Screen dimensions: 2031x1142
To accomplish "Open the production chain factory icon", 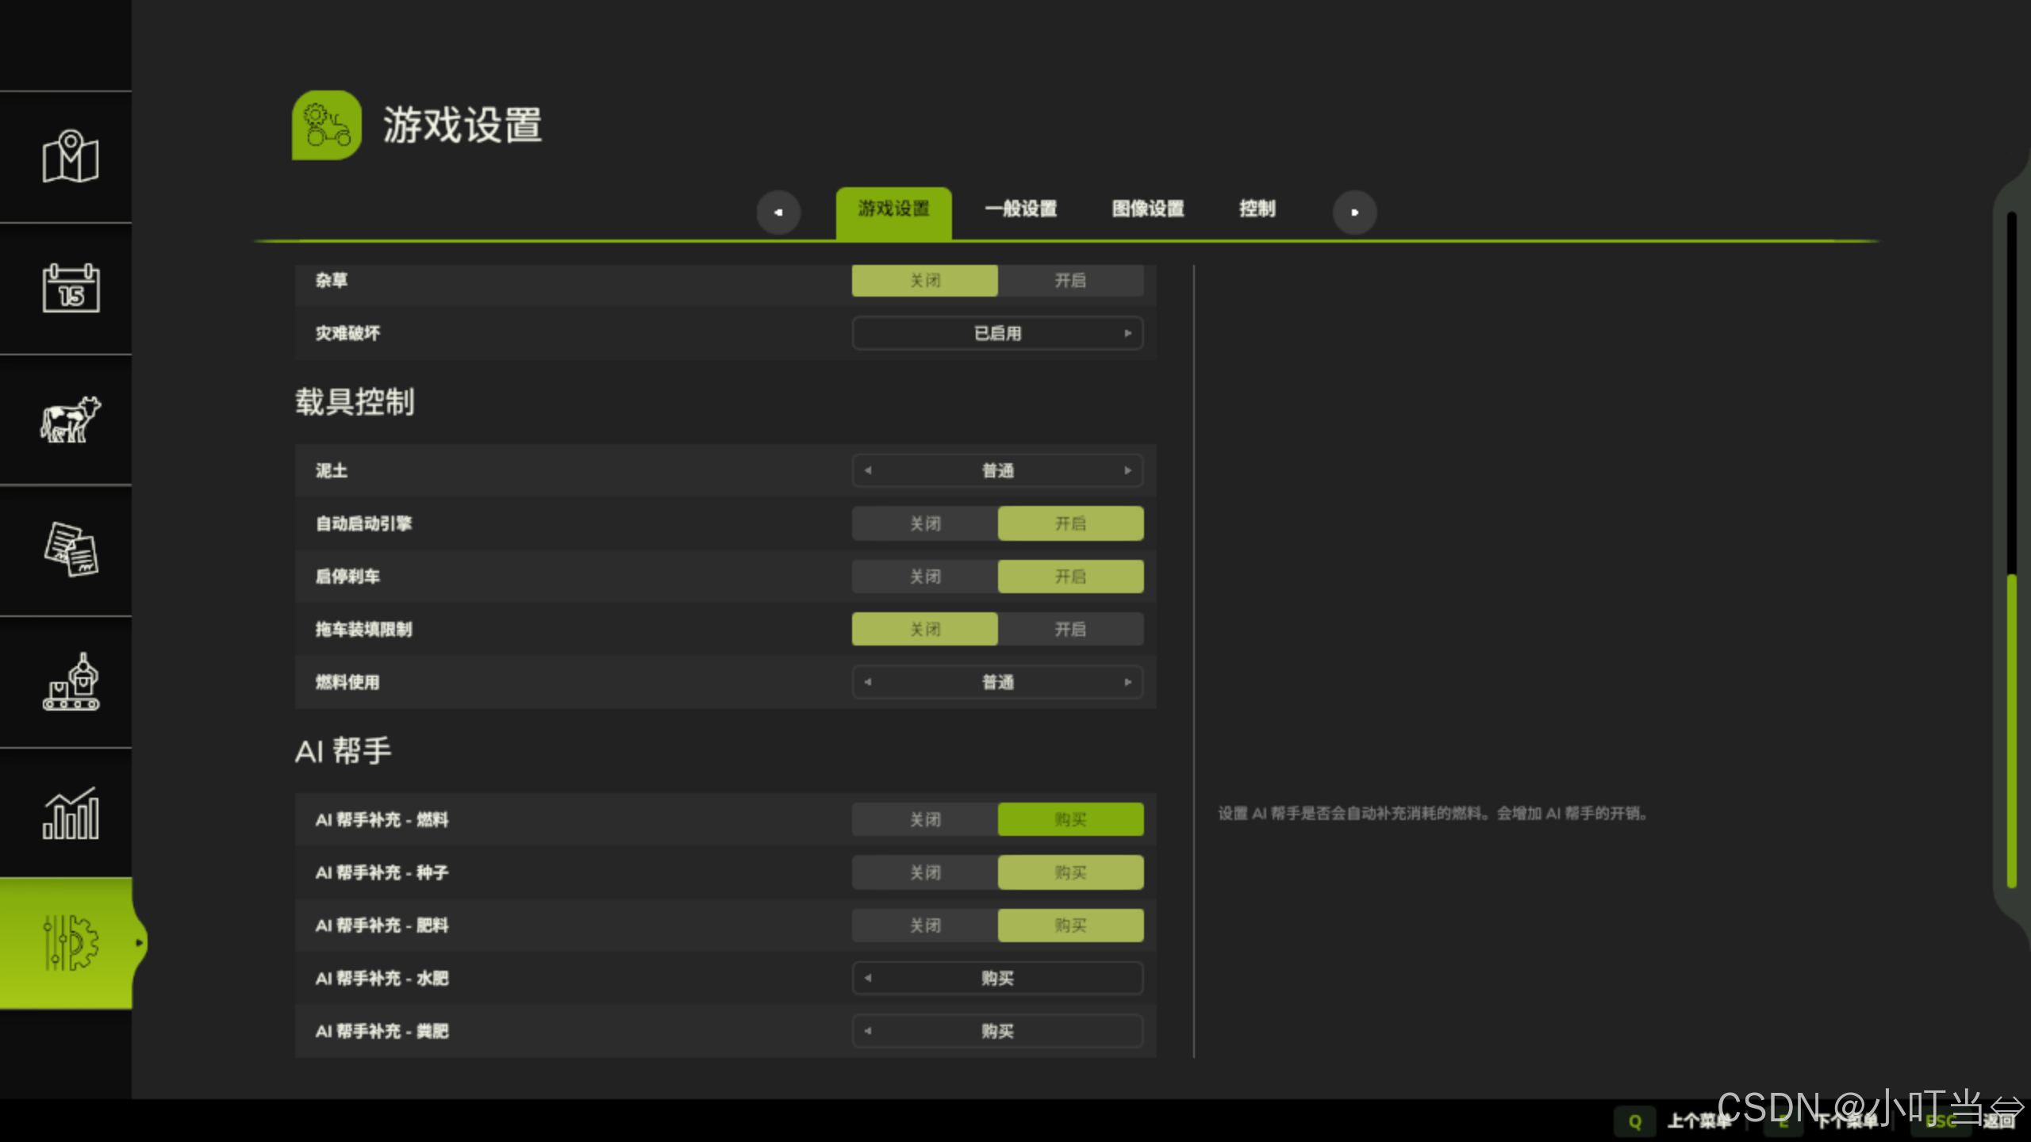I will coord(70,681).
